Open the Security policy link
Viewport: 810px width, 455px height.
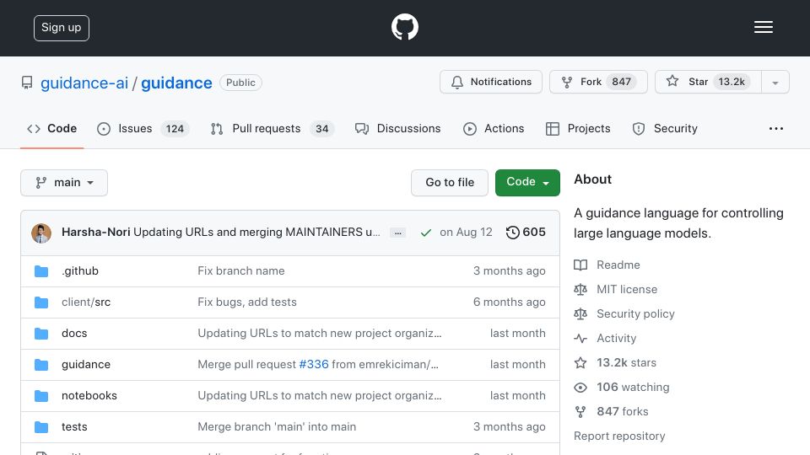[624, 313]
